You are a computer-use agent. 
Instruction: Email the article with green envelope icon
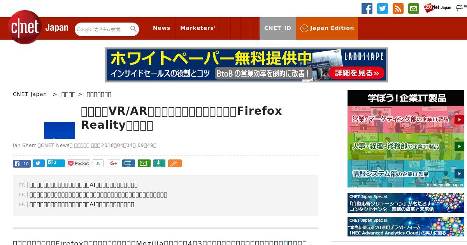pyautogui.click(x=144, y=163)
